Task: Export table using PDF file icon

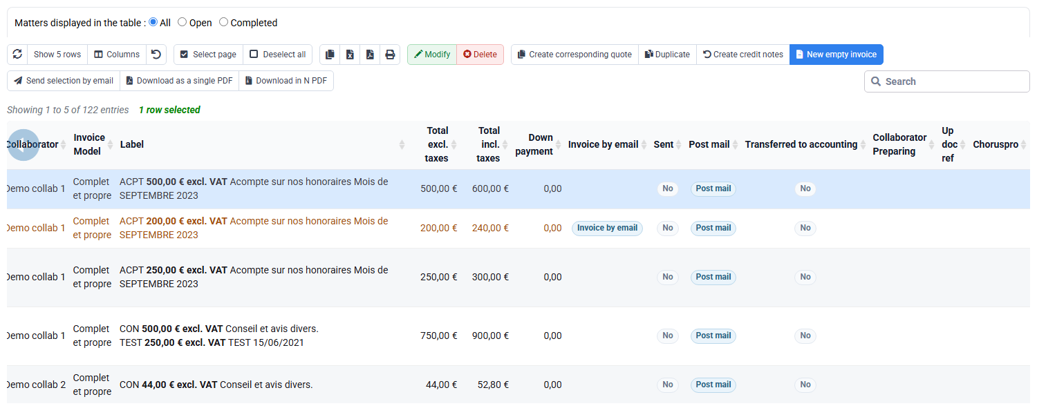Action: (x=370, y=55)
